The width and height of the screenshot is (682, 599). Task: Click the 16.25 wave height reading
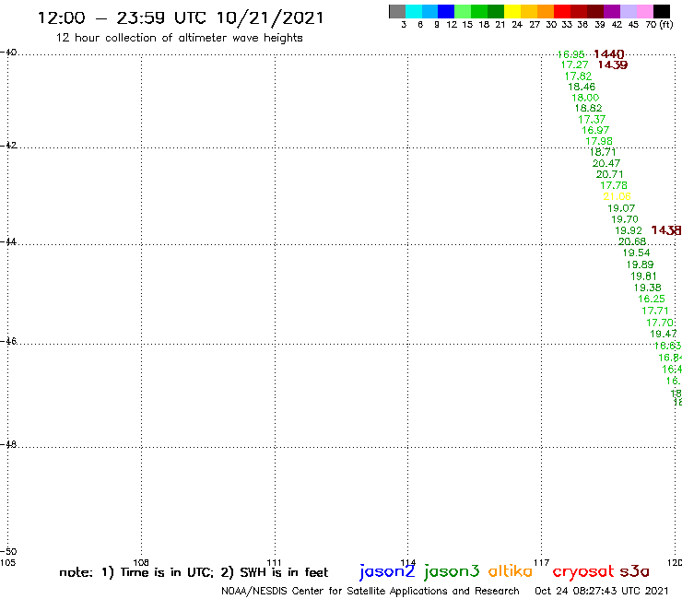[651, 299]
